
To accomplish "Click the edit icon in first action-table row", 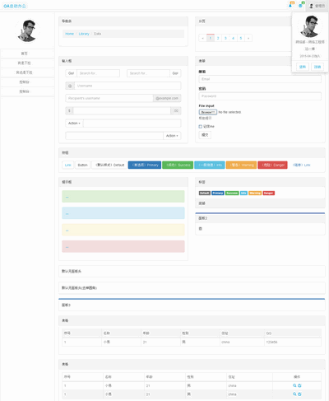I will click(299, 385).
